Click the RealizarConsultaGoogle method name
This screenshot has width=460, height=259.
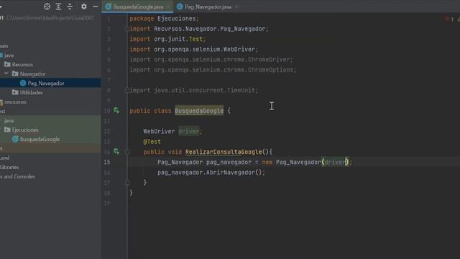click(224, 152)
